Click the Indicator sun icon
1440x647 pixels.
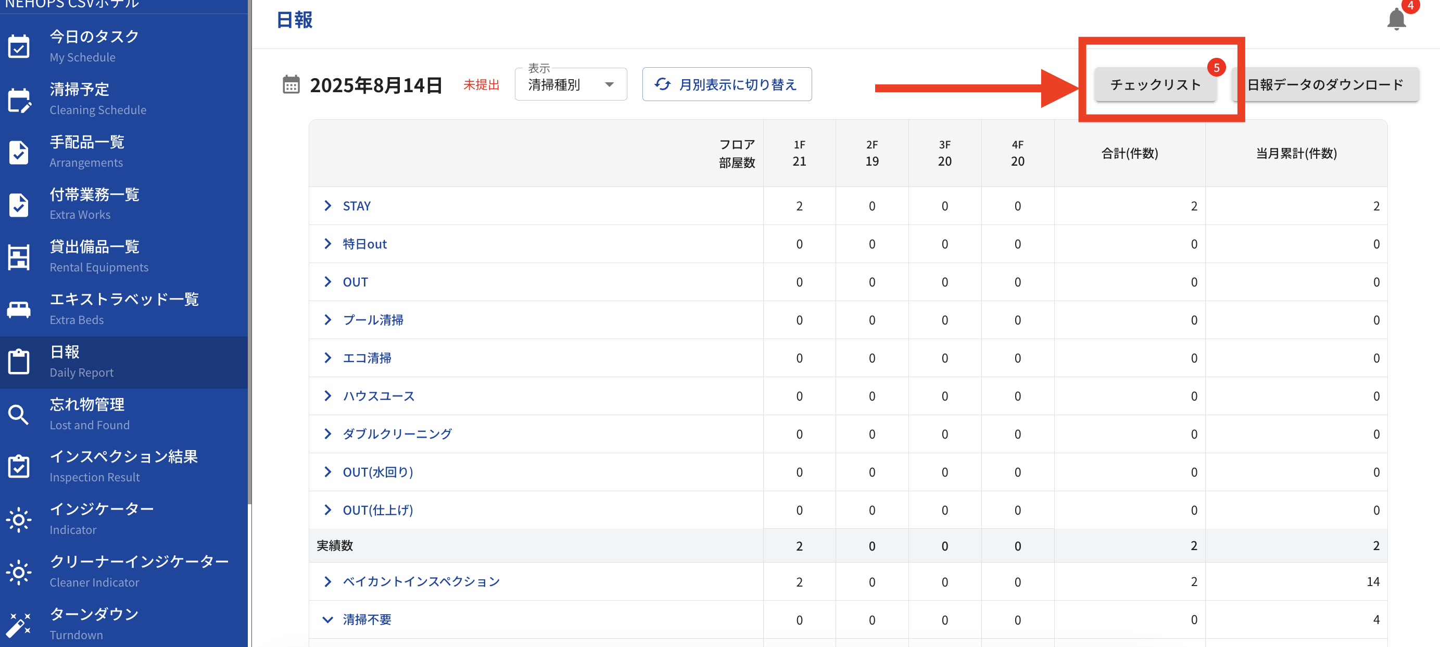point(19,519)
